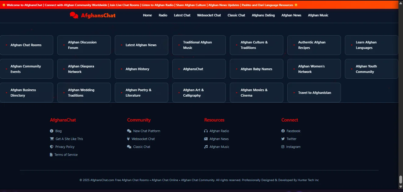Open the Authentic Afghan Recipes card
The height and width of the screenshot is (192, 403).
pos(314,45)
